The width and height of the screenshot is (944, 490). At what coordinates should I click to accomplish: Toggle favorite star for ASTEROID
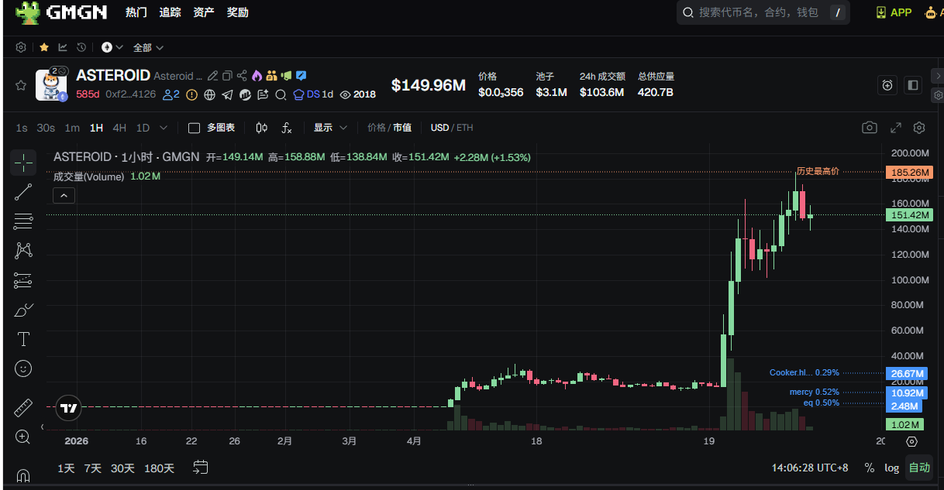pos(21,85)
